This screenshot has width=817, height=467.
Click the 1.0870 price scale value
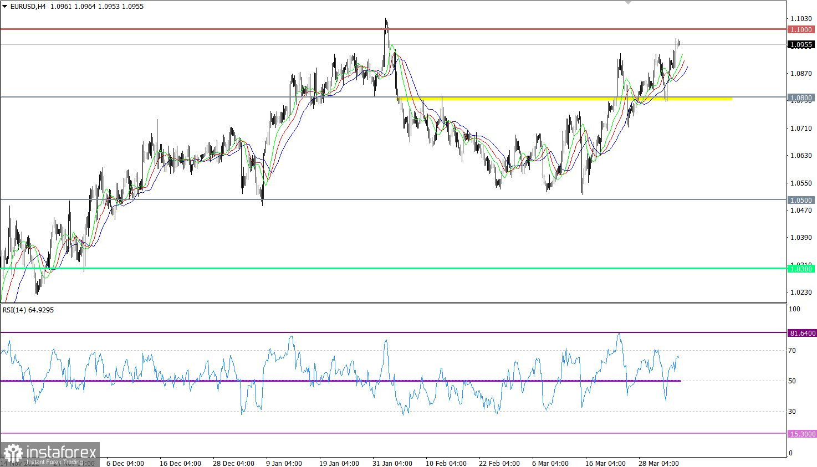coord(801,73)
